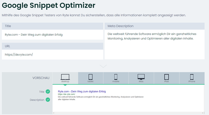This screenshot has height=115, width=209.
Task: Switch preview to tablet device
Action: [x=90, y=78]
